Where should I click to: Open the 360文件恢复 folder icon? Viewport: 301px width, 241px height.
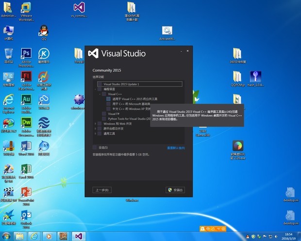pos(238,56)
